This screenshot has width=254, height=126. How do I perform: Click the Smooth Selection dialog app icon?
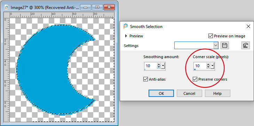point(125,26)
